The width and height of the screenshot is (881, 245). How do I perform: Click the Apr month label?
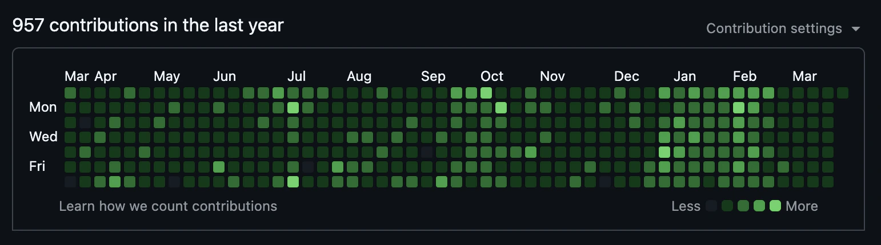[x=106, y=76]
